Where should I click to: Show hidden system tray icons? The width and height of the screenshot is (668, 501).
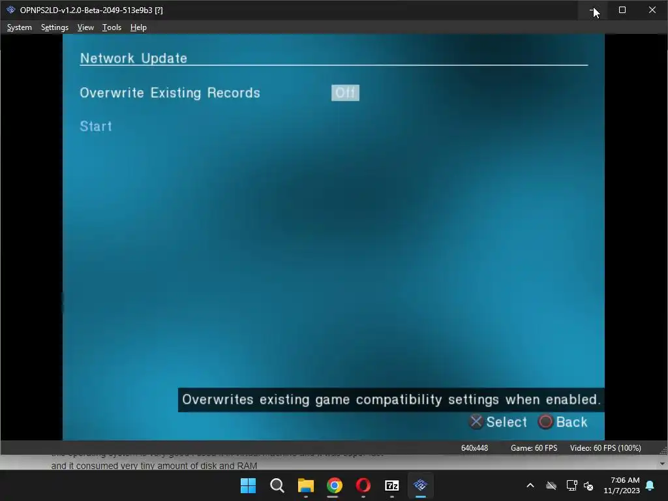[530, 485]
